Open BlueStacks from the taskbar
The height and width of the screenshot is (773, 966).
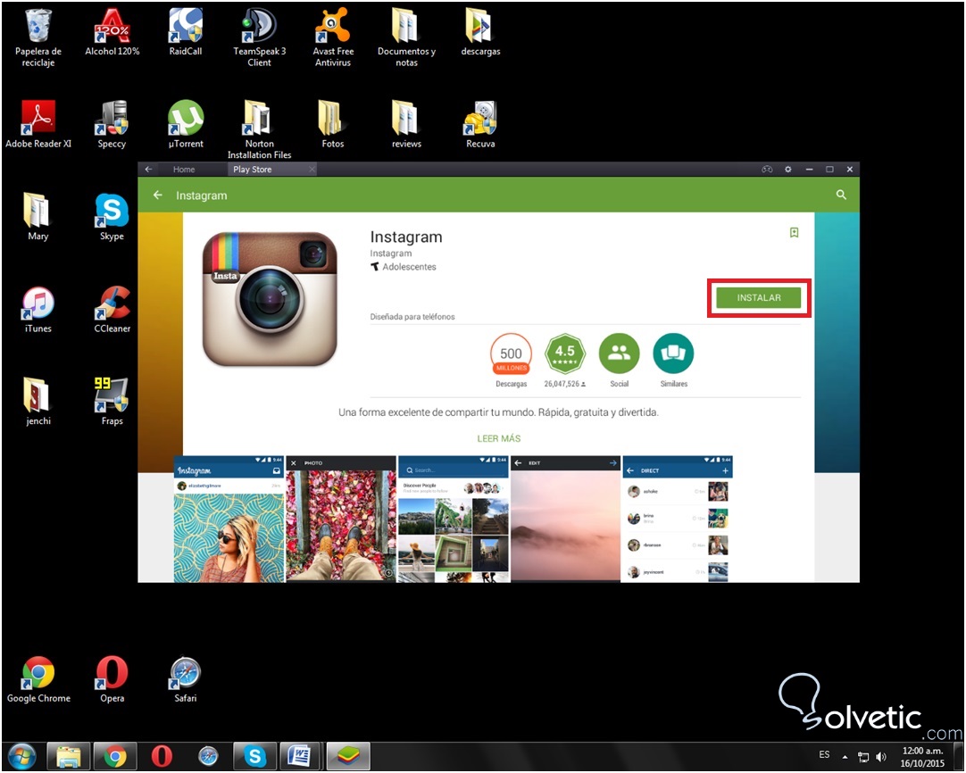coord(348,756)
